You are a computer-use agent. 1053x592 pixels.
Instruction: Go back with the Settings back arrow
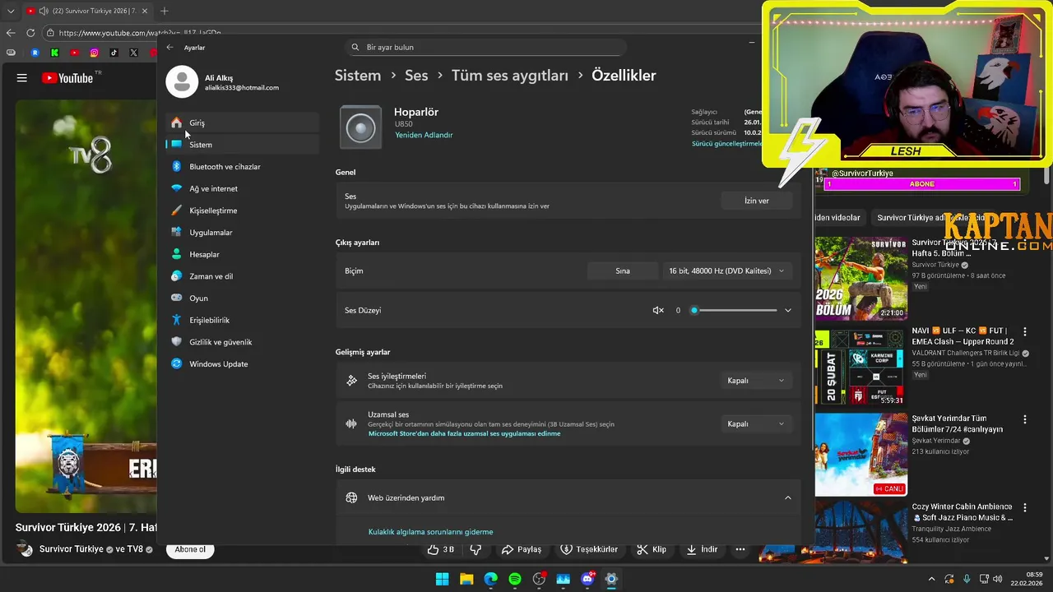[169, 48]
